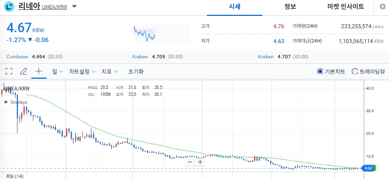Switch to the 시세 tab

pos(234,7)
